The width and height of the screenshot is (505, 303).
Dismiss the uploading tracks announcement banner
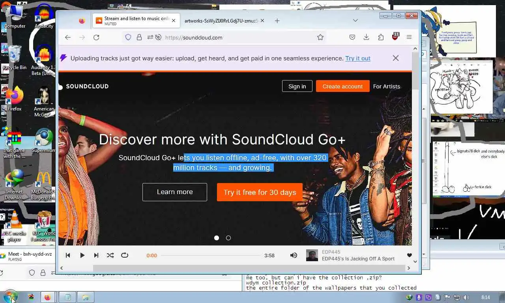tap(396, 58)
